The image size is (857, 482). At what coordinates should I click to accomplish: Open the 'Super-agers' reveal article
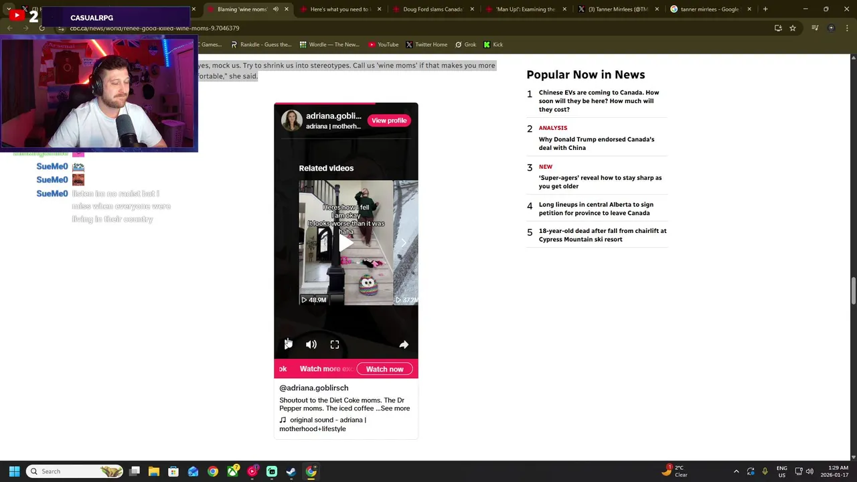coord(600,182)
